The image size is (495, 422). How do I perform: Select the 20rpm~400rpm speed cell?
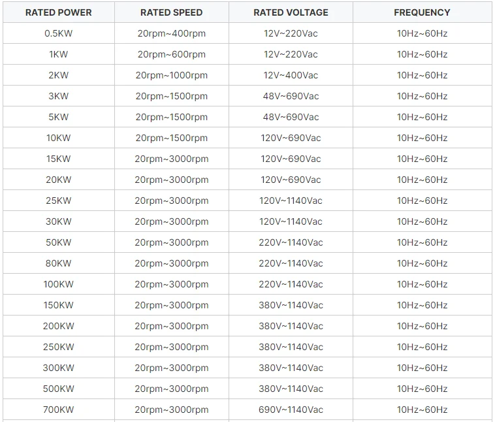171,33
